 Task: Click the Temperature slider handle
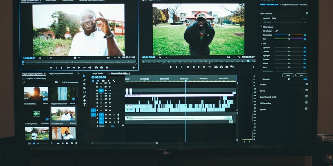click(289, 35)
